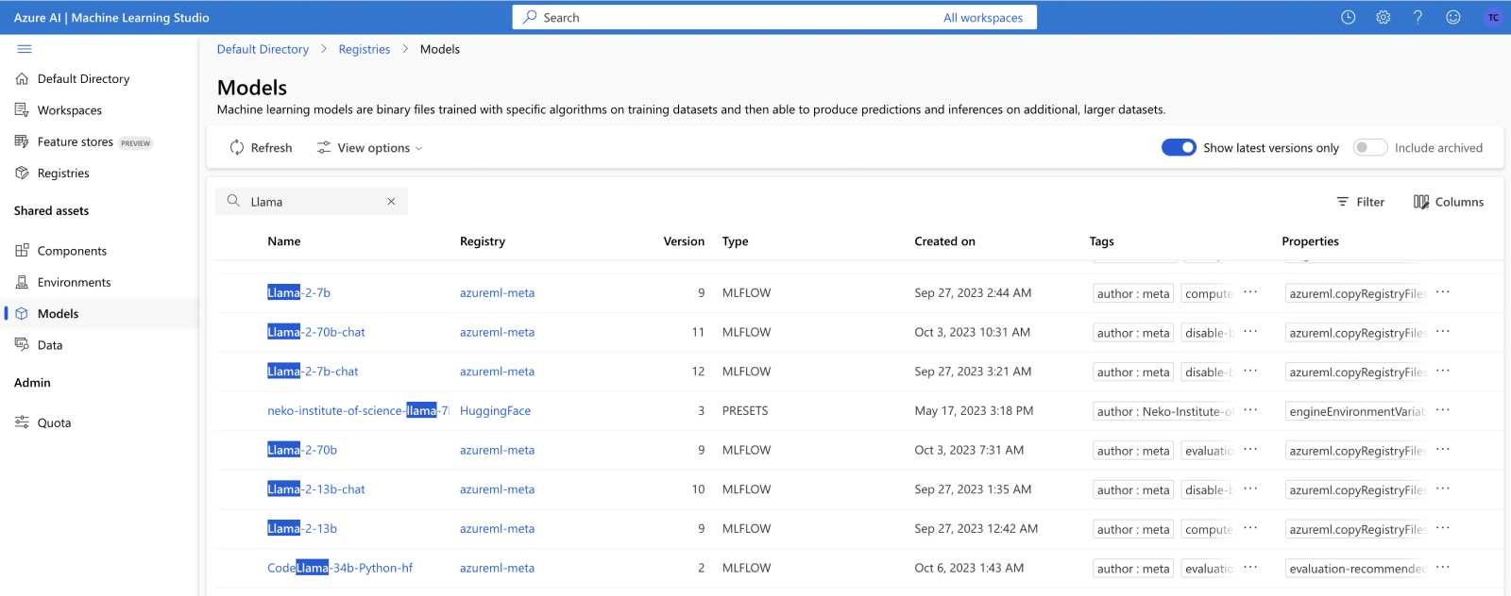Click 'Oct 6, 2023 1:43 AM' date cell
The image size is (1511, 596).
(969, 568)
